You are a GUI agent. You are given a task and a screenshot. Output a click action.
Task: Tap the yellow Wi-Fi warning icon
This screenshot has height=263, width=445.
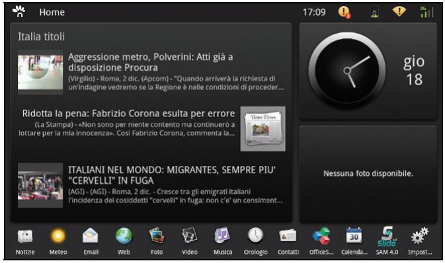[x=399, y=11]
